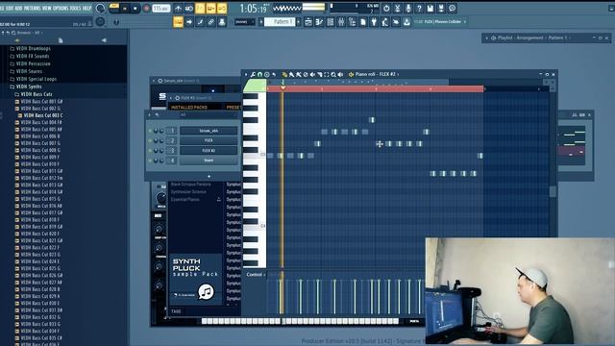
Task: Click the stop button in transport
Action: [135, 8]
